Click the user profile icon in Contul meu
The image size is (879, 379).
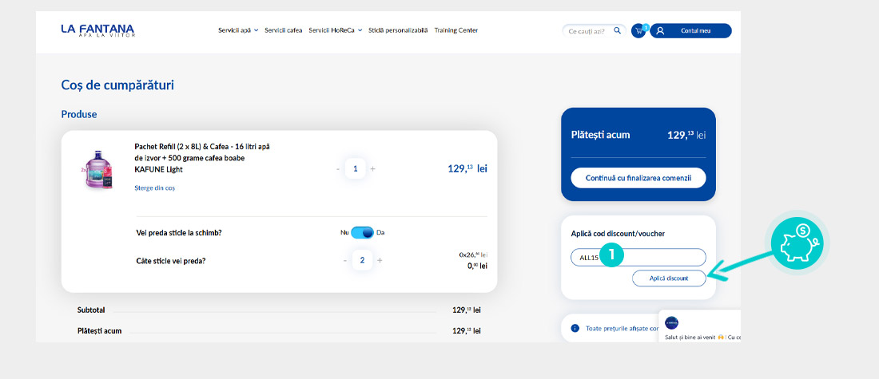[x=660, y=31]
